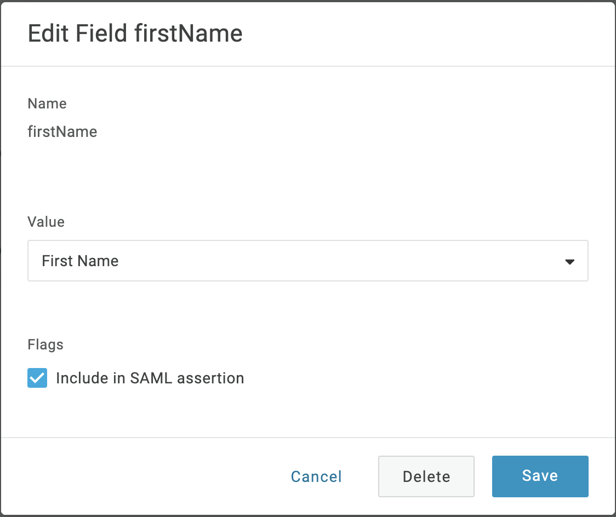The width and height of the screenshot is (616, 517).
Task: Cancel editing the field
Action: (316, 476)
